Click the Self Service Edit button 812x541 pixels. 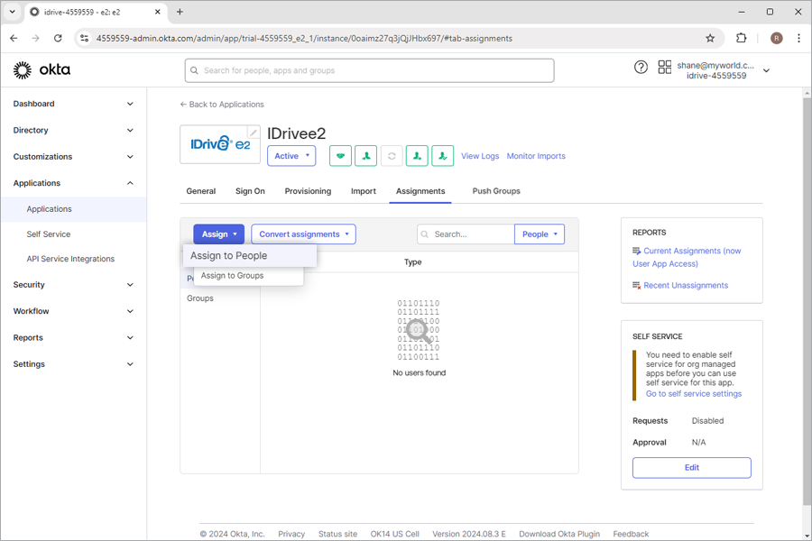[691, 467]
